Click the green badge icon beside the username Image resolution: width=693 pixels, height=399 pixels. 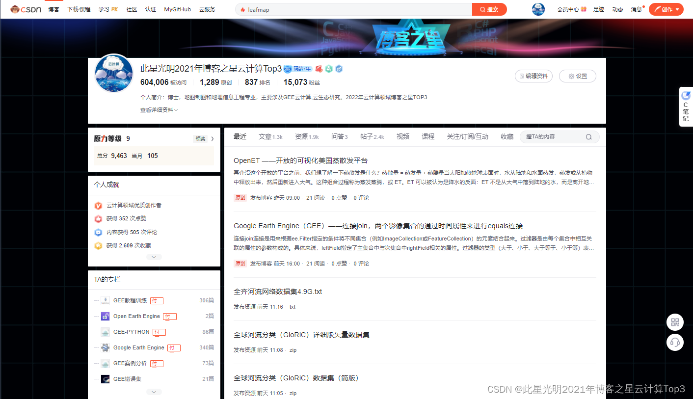click(x=329, y=69)
